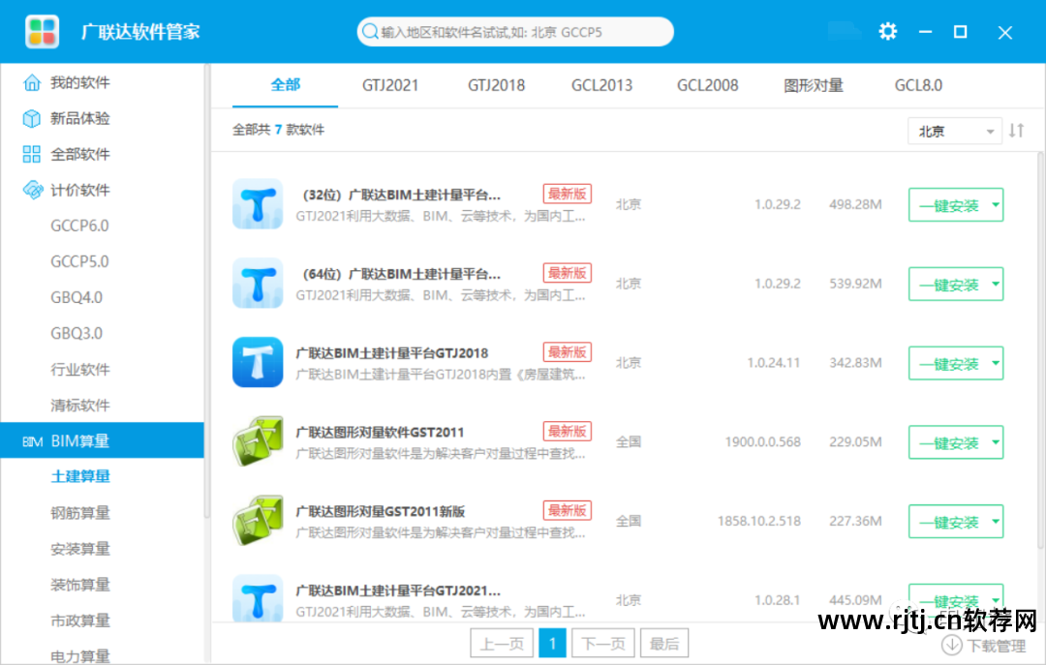Go to 下一页 next page
This screenshot has height=665, width=1046.
tap(603, 643)
